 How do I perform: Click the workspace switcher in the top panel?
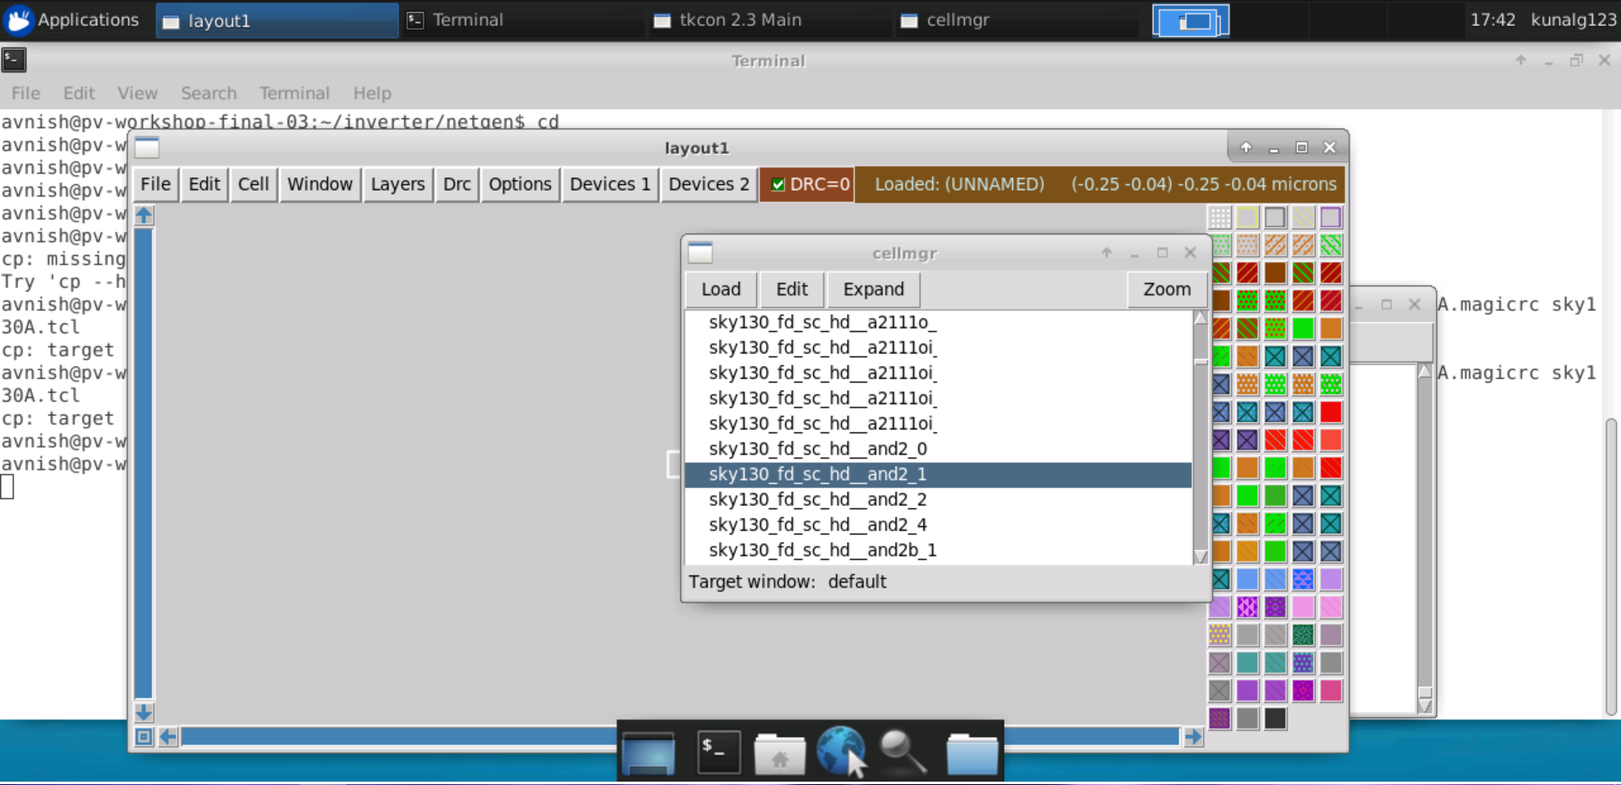pyautogui.click(x=1190, y=19)
